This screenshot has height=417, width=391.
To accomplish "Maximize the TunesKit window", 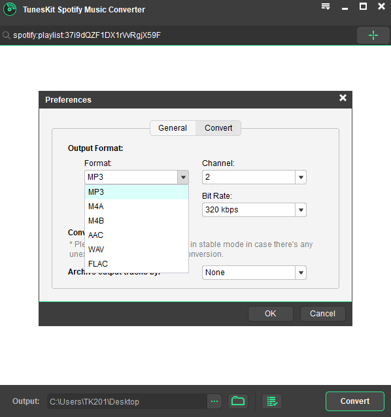I will click(x=363, y=7).
